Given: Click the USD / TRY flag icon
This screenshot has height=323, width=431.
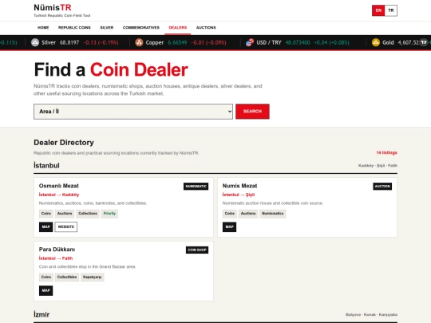Looking at the screenshot, I should coord(250,42).
